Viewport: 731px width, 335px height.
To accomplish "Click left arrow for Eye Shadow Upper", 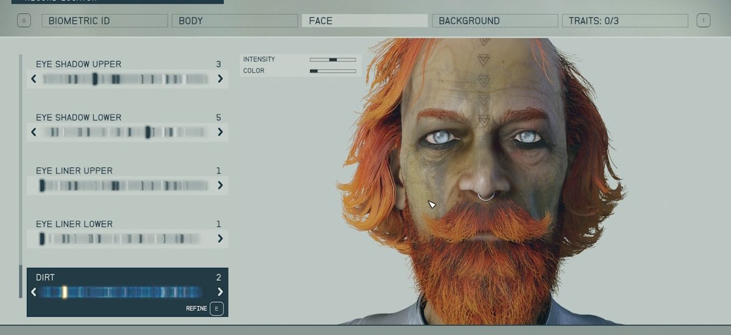I will coord(34,79).
